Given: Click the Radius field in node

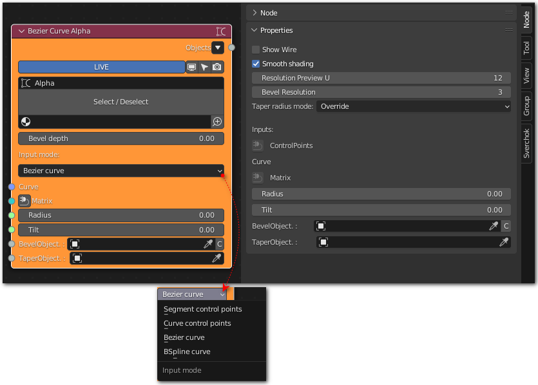Looking at the screenshot, I should click(x=121, y=215).
